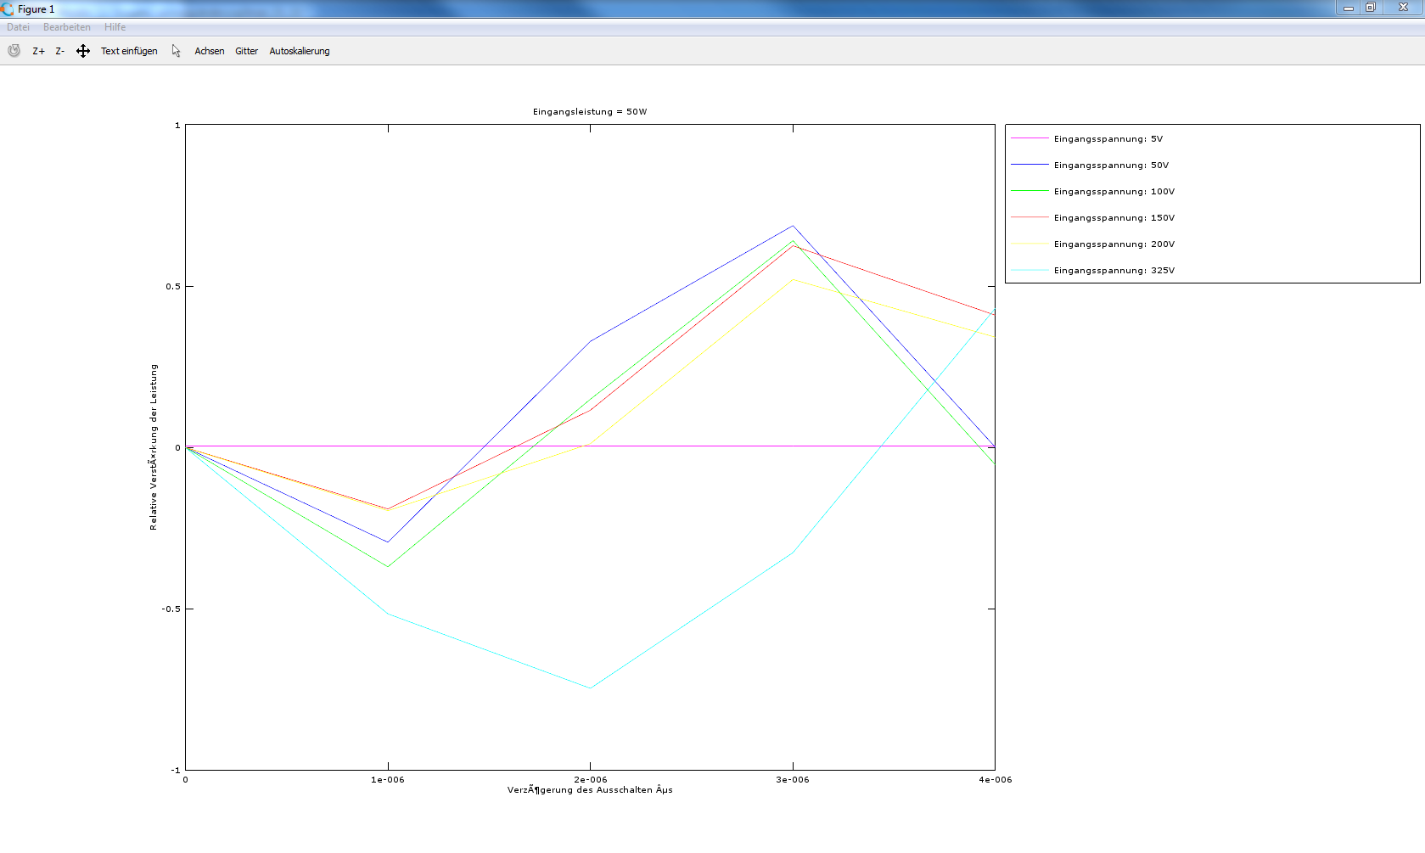Open the Bearbeiten menu
1425x853 pixels.
pyautogui.click(x=67, y=27)
